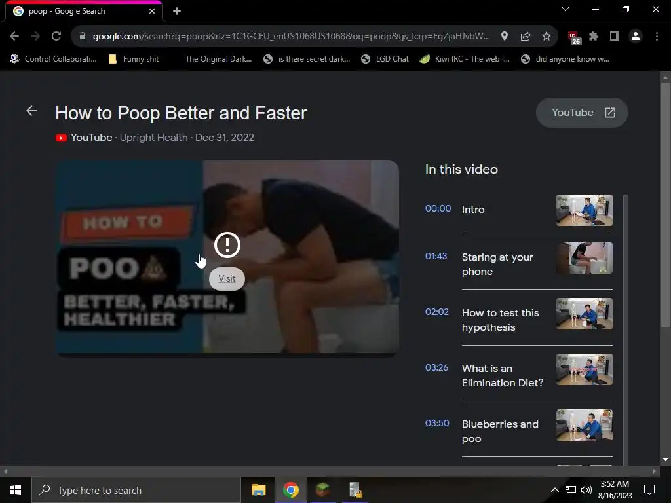Go back using the browser back arrow
The height and width of the screenshot is (503, 671).
14,37
